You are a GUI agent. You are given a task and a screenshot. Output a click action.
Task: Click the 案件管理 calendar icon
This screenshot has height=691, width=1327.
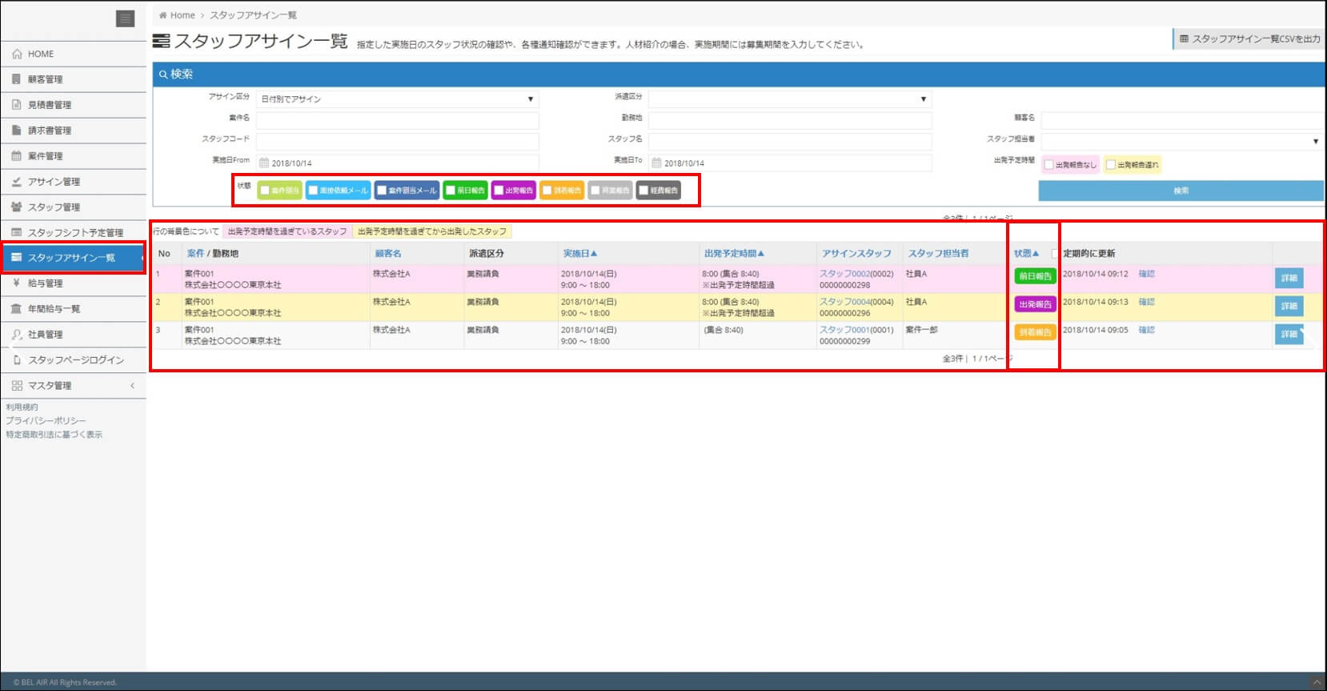[x=17, y=156]
